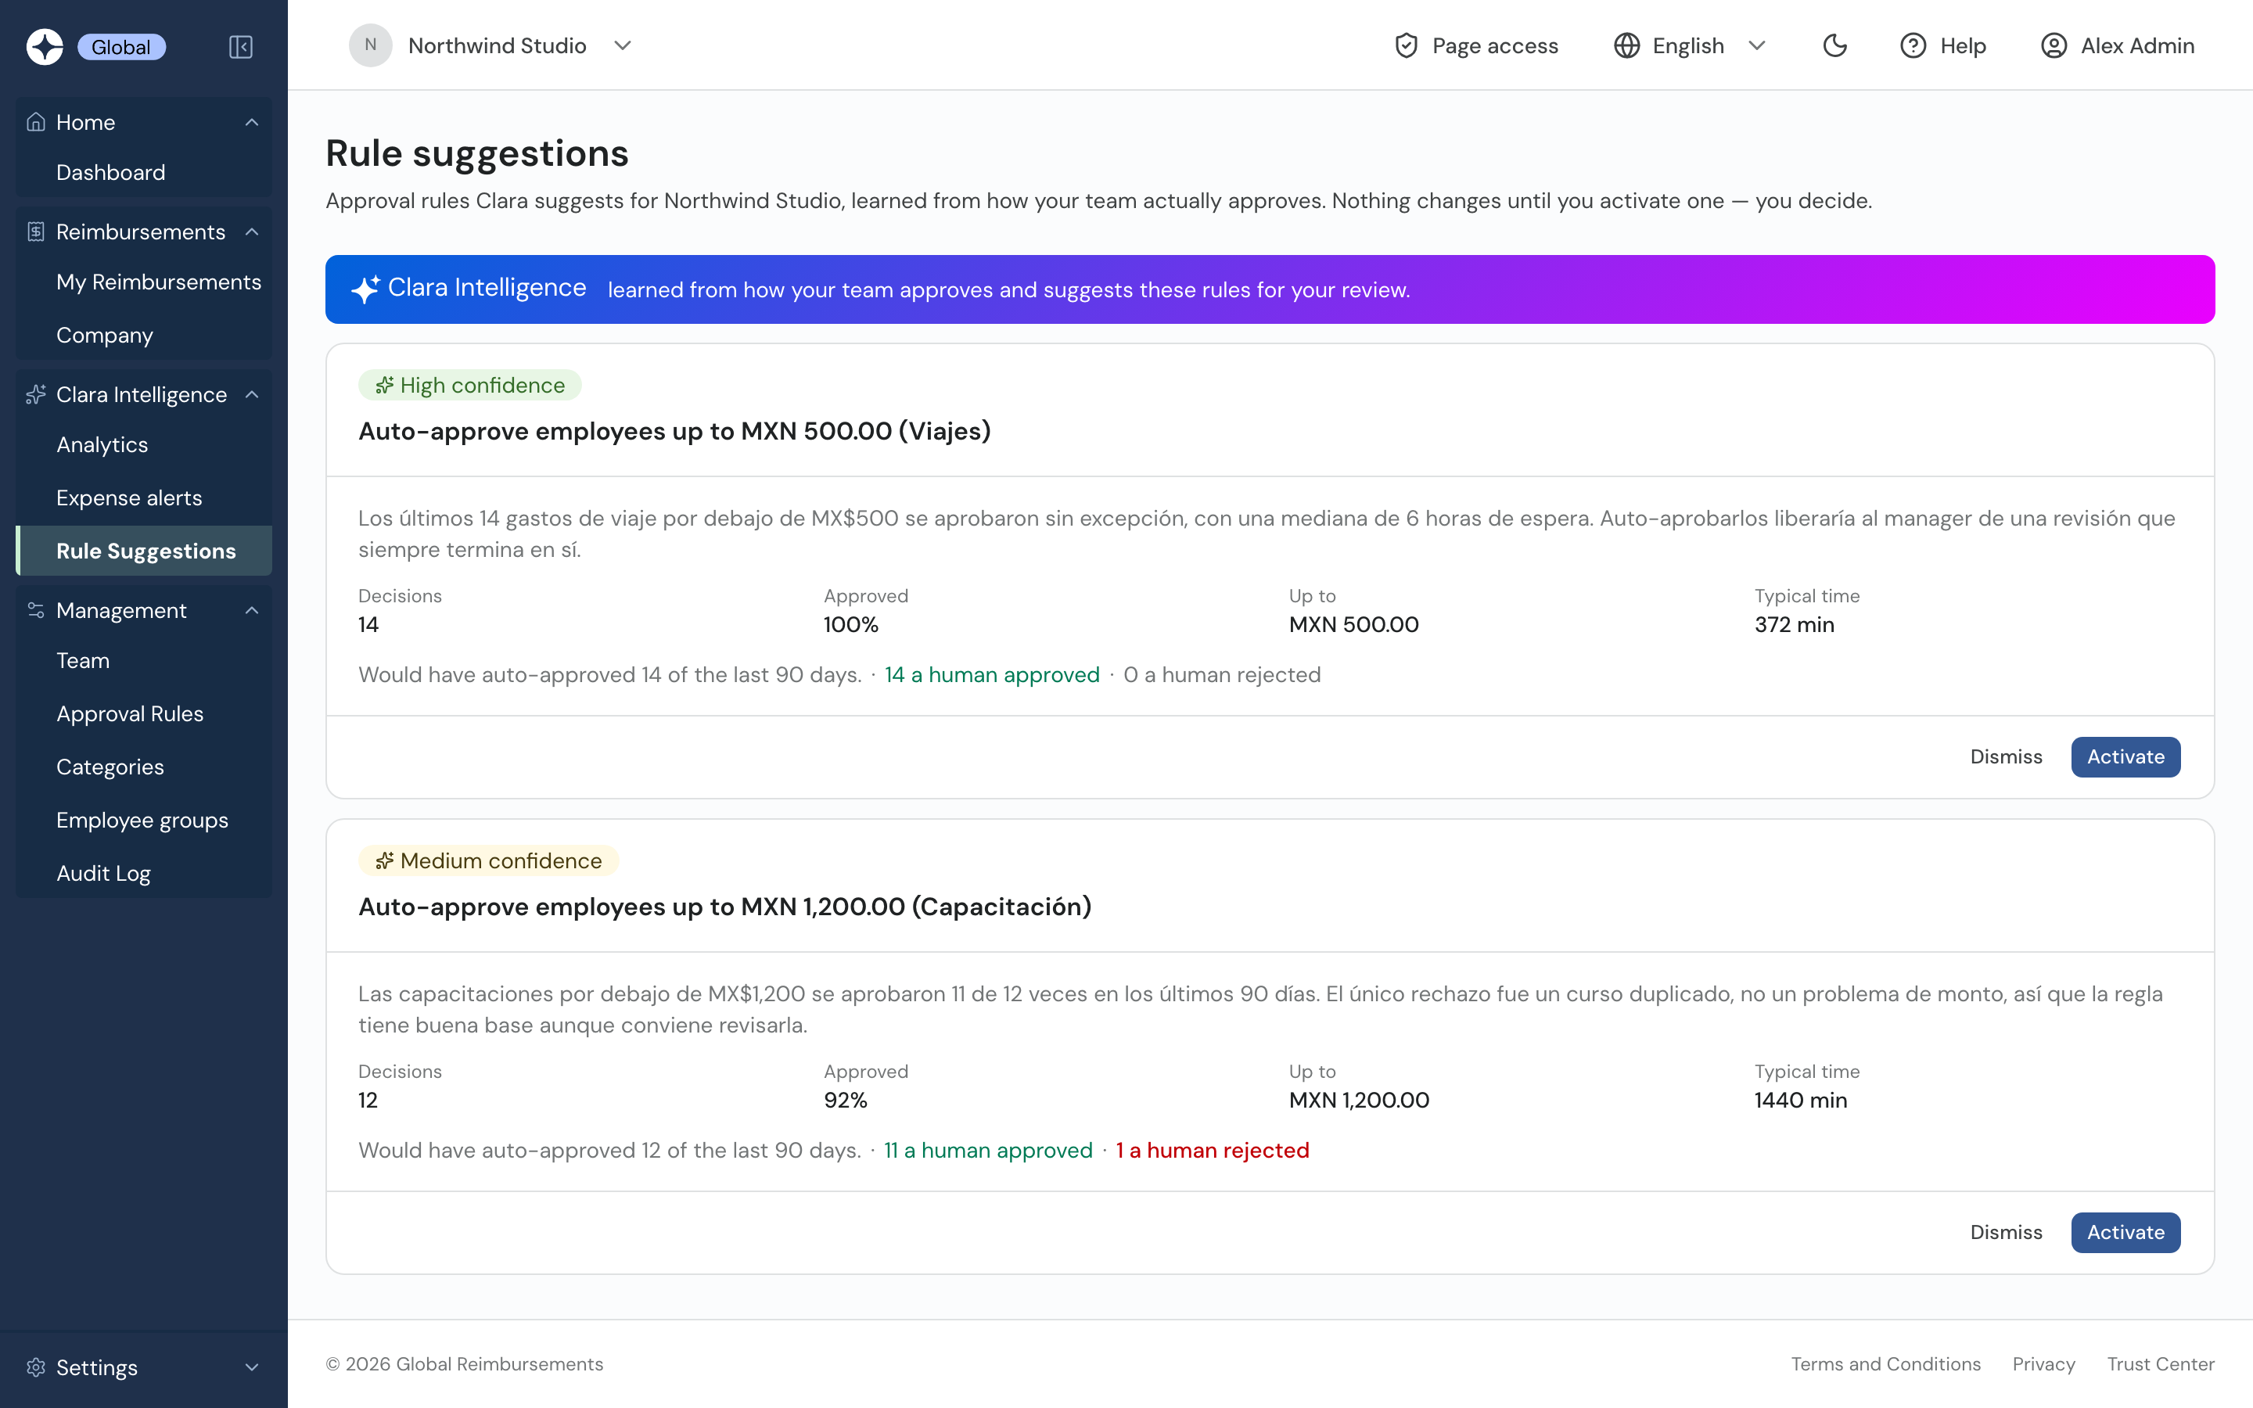Image resolution: width=2253 pixels, height=1408 pixels.
Task: Collapse the sidebar panel icon
Action: pyautogui.click(x=241, y=47)
